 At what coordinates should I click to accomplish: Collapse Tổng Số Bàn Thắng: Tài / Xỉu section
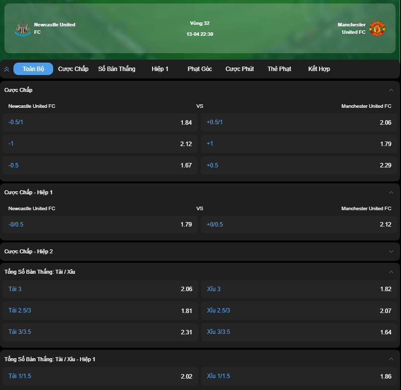(391, 272)
